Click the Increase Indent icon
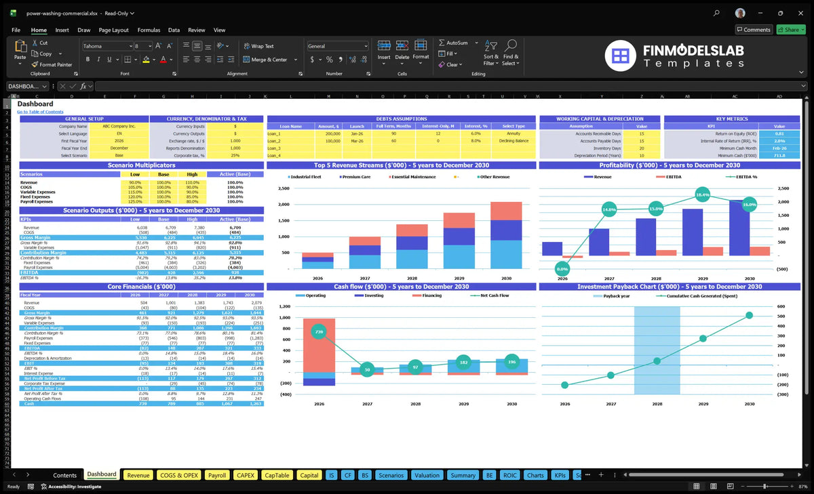The height and width of the screenshot is (494, 814). [x=231, y=60]
